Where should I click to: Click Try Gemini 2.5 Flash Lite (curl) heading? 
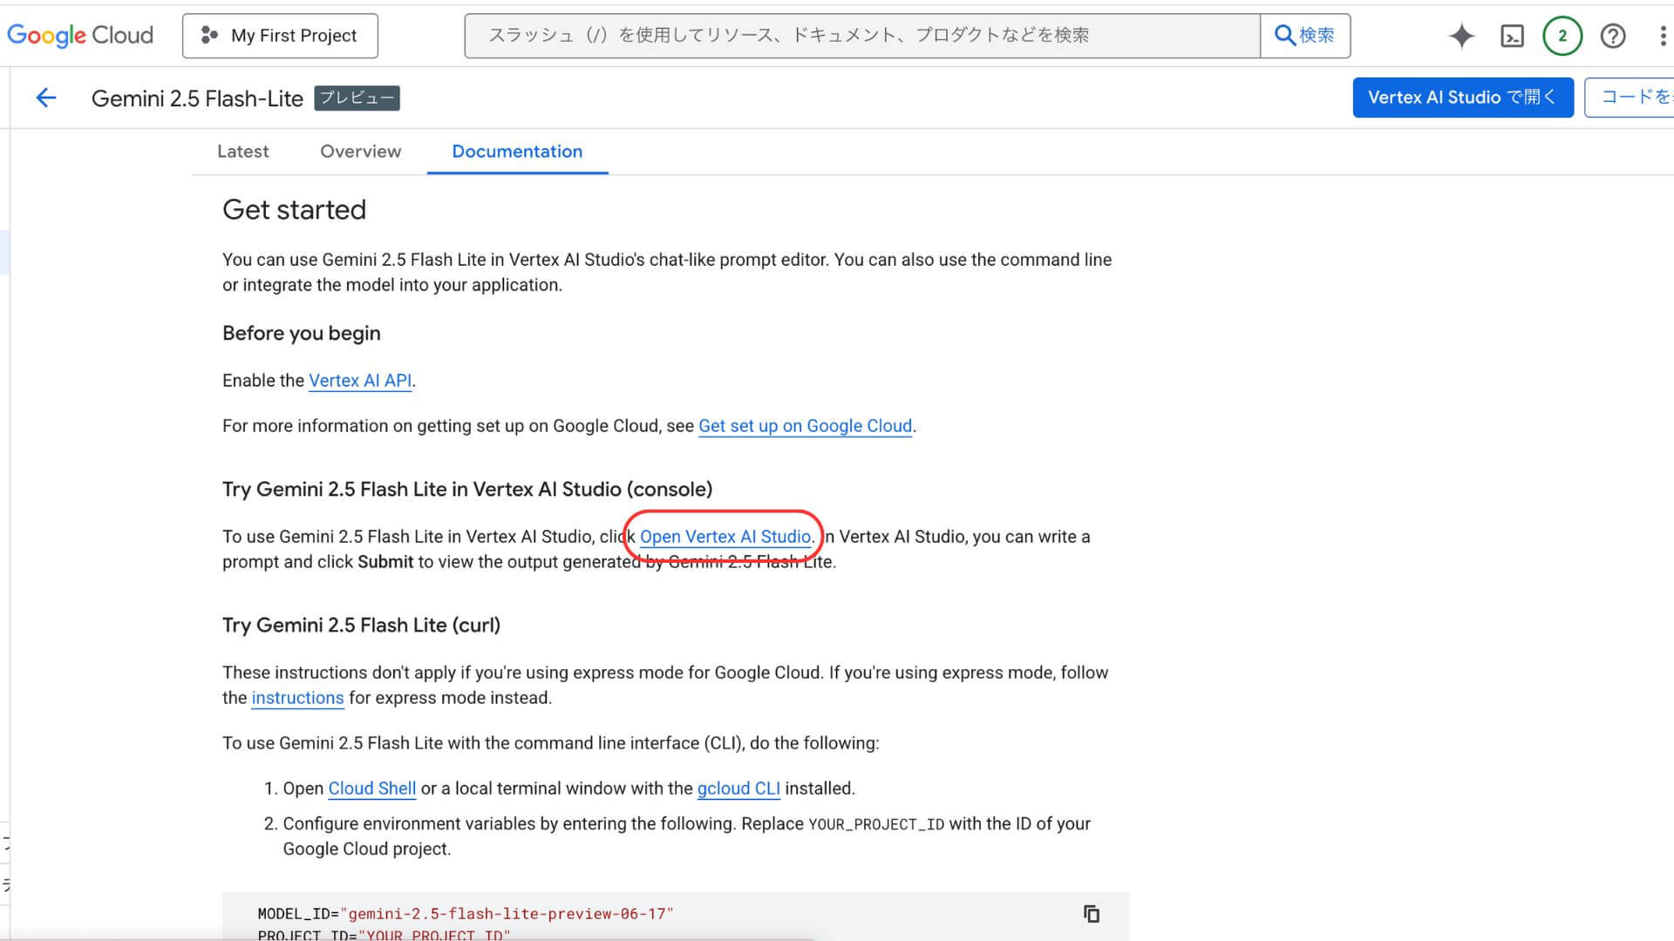[x=361, y=626]
